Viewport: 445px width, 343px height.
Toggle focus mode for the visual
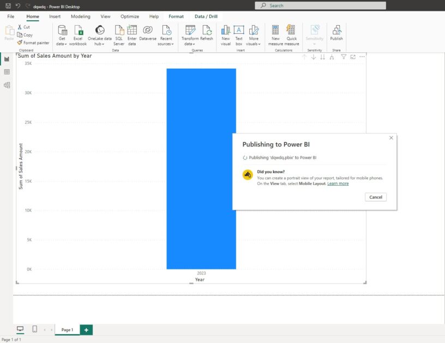point(352,57)
